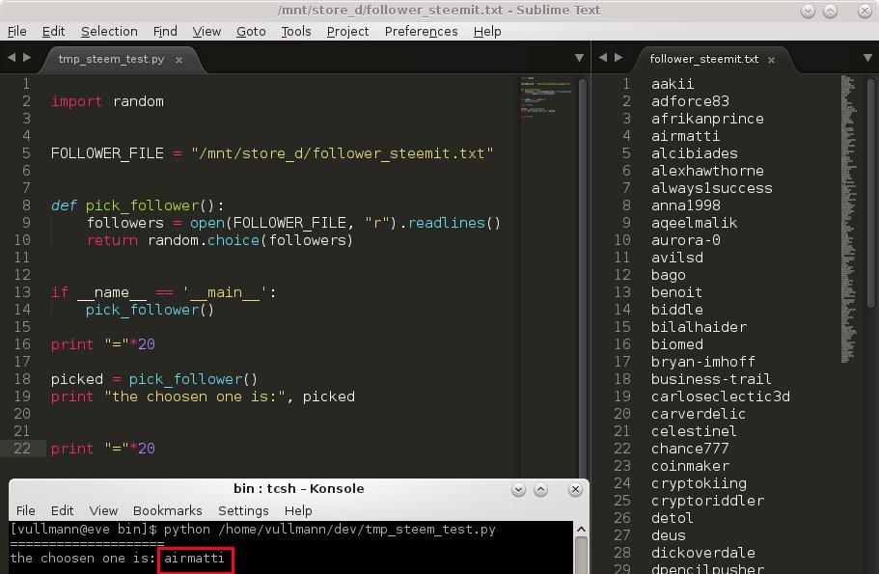This screenshot has width=879, height=574.
Task: Go to next tab in left pane
Action: click(26, 57)
